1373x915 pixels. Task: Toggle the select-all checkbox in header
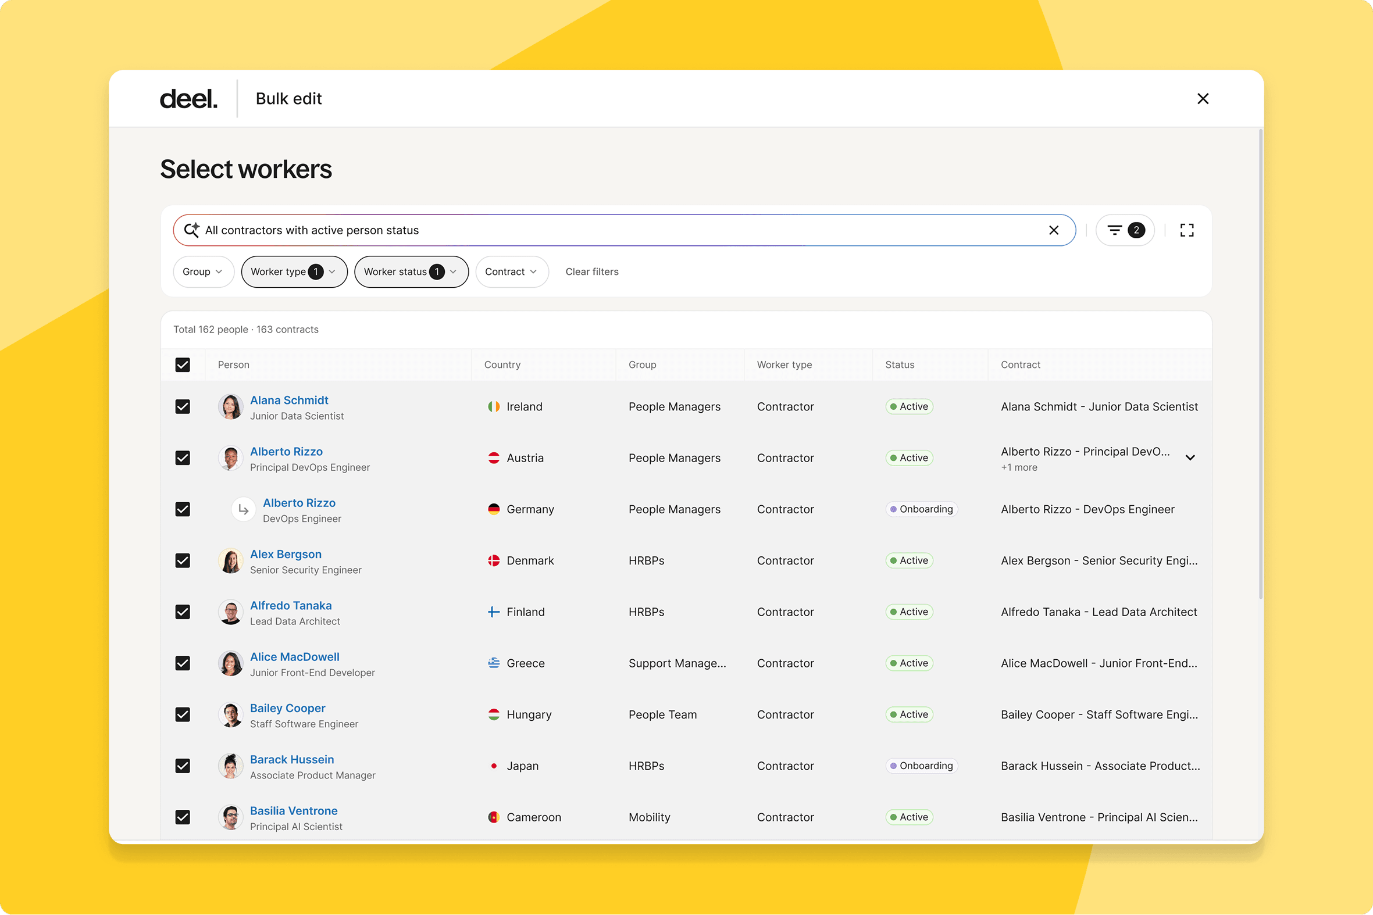pyautogui.click(x=183, y=364)
